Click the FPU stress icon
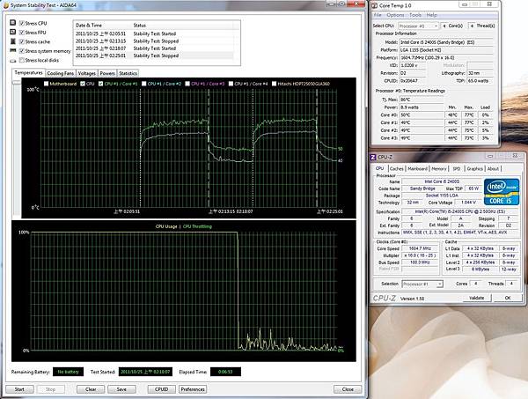The width and height of the screenshot is (528, 399). pyautogui.click(x=13, y=32)
